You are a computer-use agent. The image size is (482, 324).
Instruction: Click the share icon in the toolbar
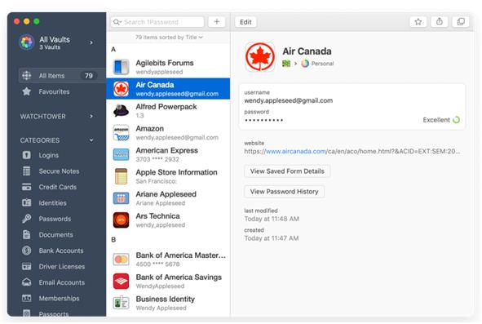[x=440, y=22]
